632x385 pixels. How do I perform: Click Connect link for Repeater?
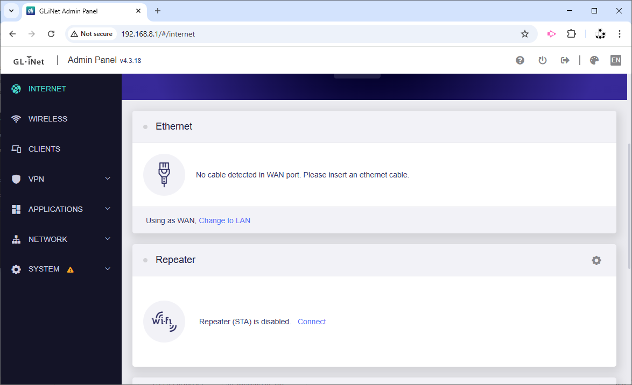pos(312,322)
